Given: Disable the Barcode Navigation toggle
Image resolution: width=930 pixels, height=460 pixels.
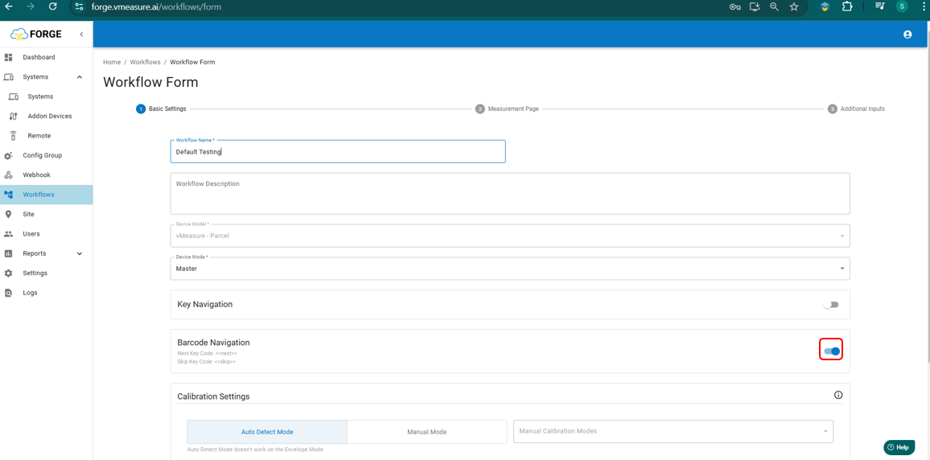Looking at the screenshot, I should click(x=831, y=351).
